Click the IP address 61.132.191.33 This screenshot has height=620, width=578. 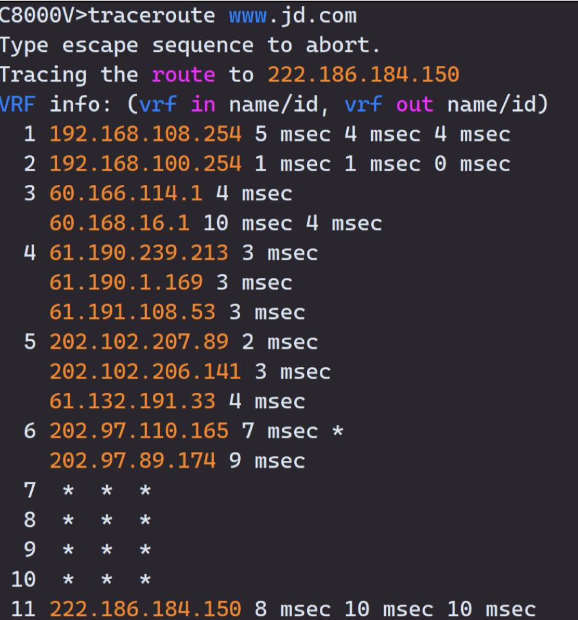coord(132,401)
